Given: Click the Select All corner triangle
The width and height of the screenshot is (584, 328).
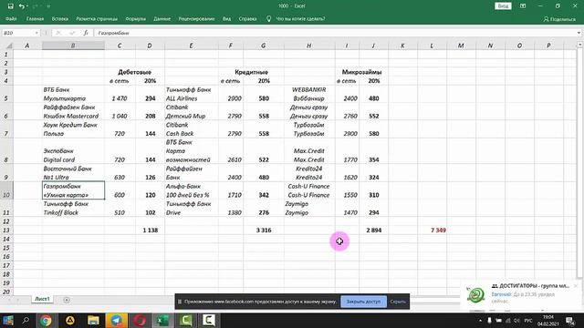Looking at the screenshot, I should (9, 46).
